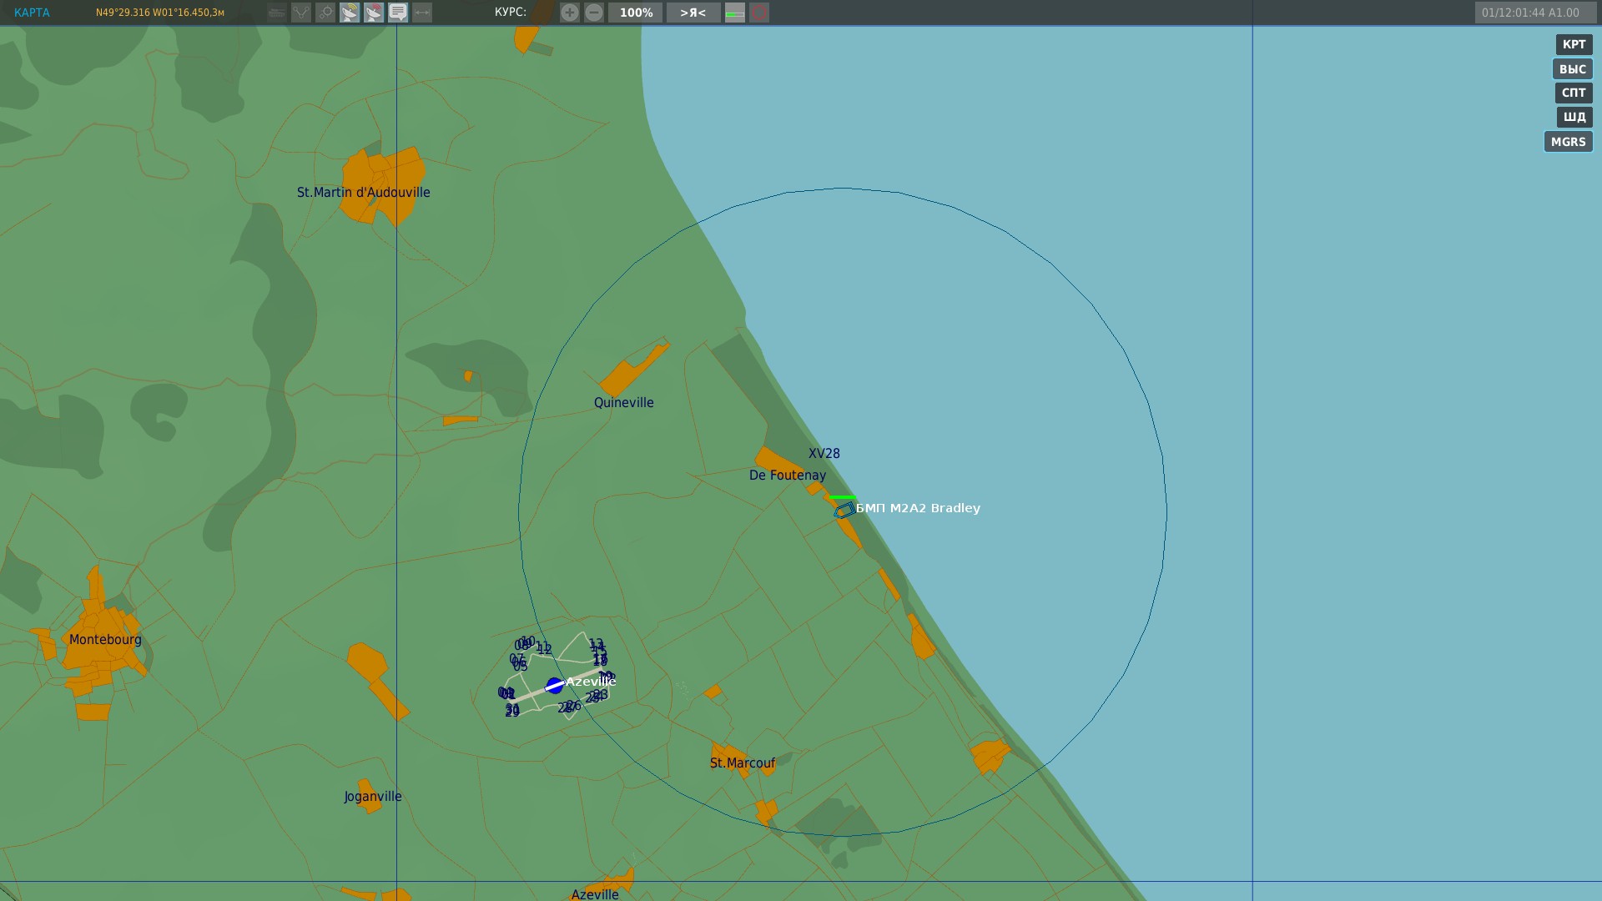Select MGRS coordinate format
Viewport: 1602px width, 901px height.
pos(1569,142)
